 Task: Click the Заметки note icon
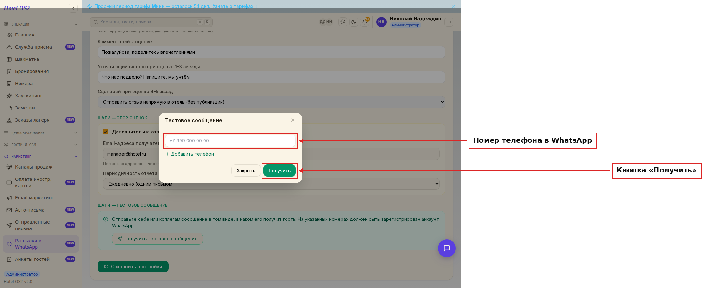(9, 108)
